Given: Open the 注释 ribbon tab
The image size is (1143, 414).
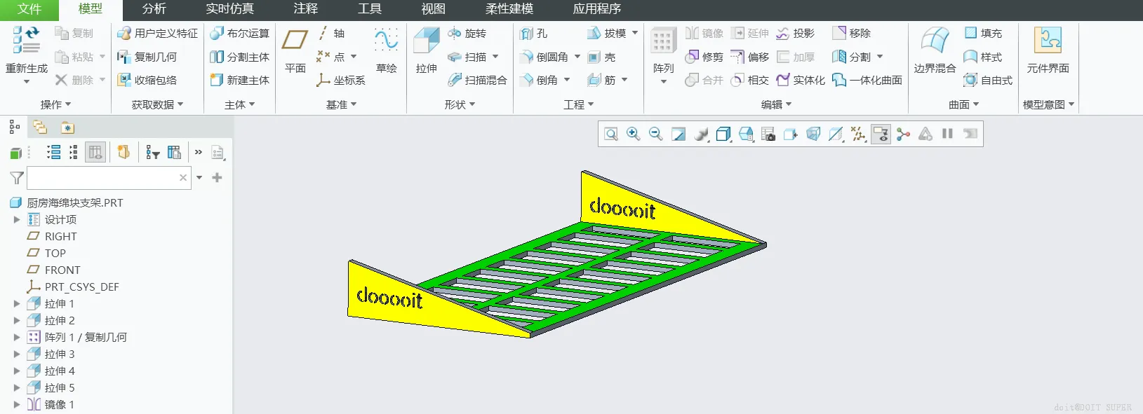Looking at the screenshot, I should click(x=306, y=9).
